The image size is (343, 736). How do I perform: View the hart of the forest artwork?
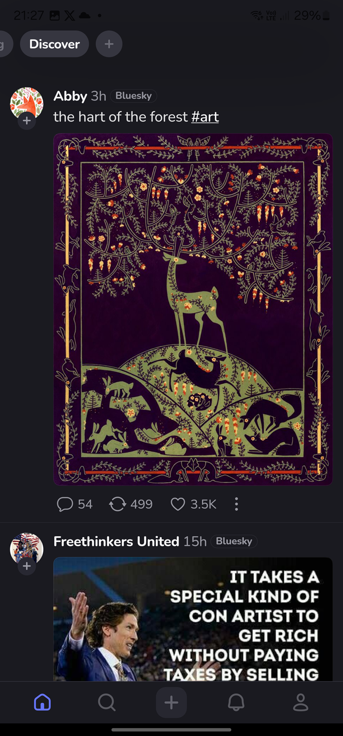193,309
